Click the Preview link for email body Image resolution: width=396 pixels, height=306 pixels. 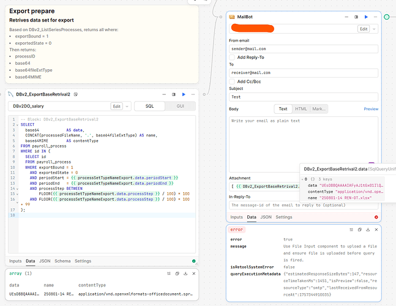coord(371,109)
